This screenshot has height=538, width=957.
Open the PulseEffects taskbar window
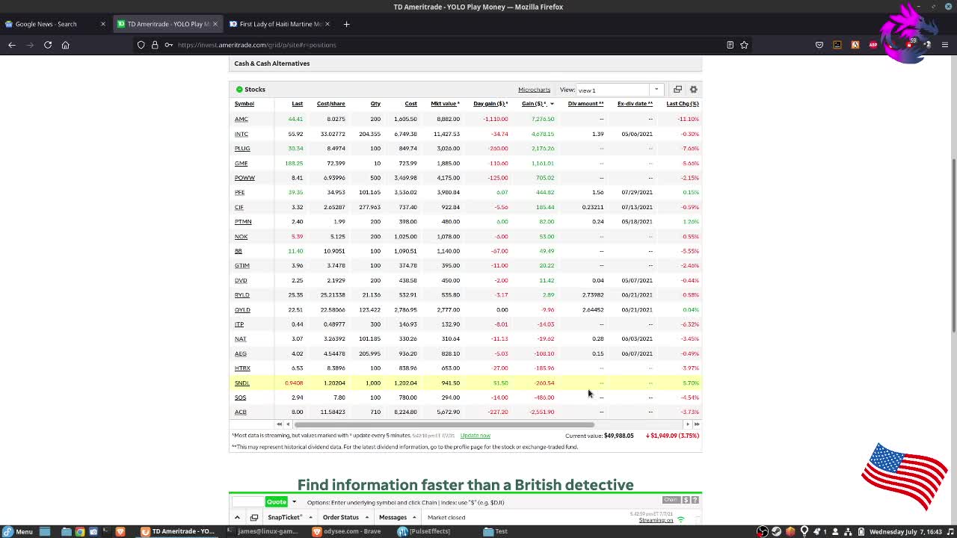point(423,531)
